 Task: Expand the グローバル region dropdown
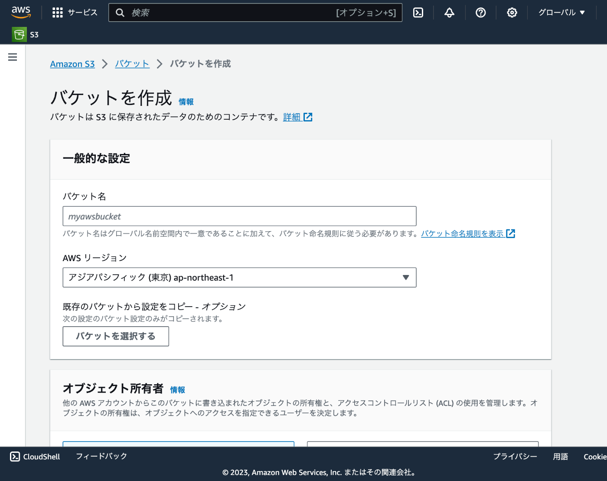[561, 13]
